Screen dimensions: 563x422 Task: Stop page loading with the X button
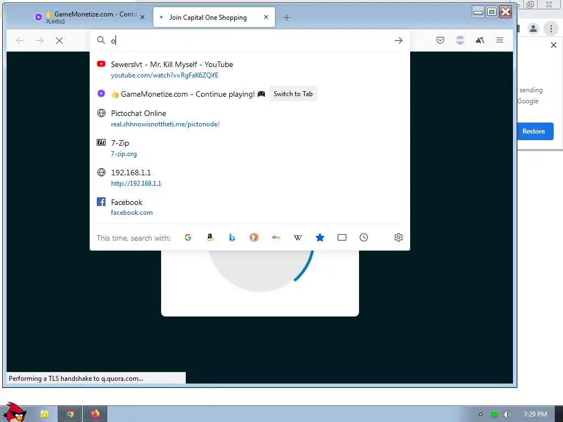point(59,41)
